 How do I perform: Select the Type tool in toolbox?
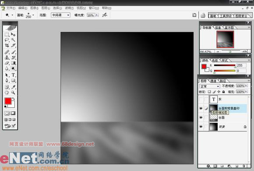(13, 75)
